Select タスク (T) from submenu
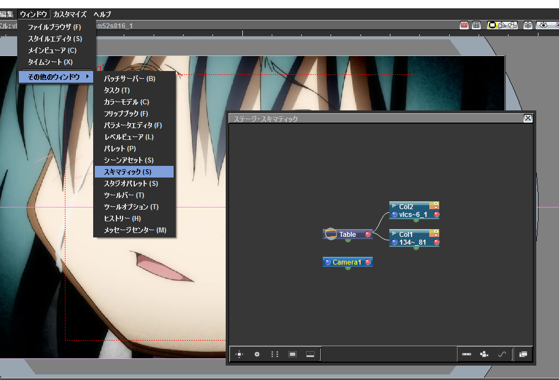Image resolution: width=559 pixels, height=380 pixels. pos(134,90)
